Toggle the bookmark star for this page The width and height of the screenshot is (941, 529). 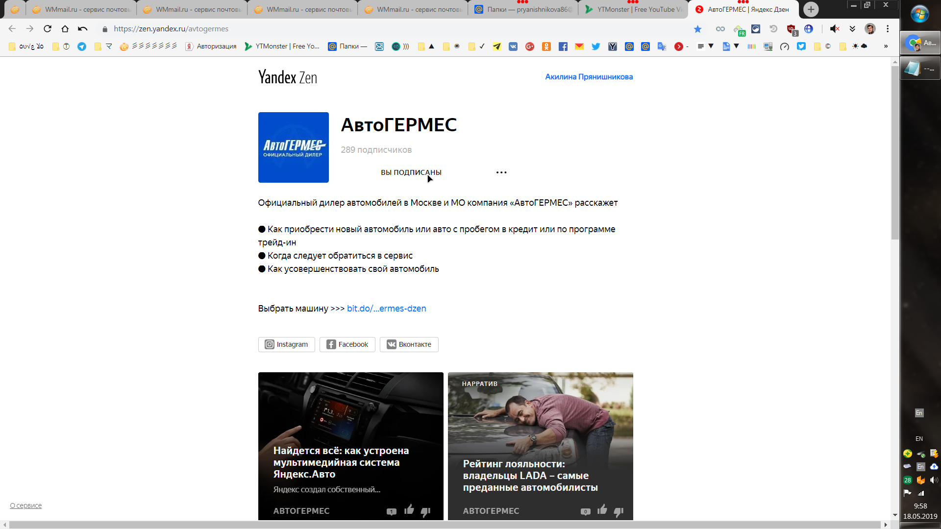pyautogui.click(x=697, y=29)
